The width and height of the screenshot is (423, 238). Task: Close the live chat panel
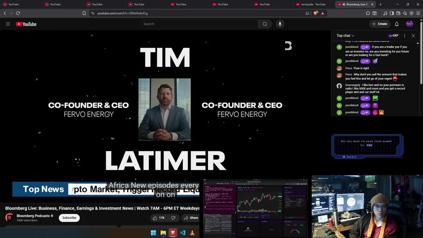(x=413, y=36)
